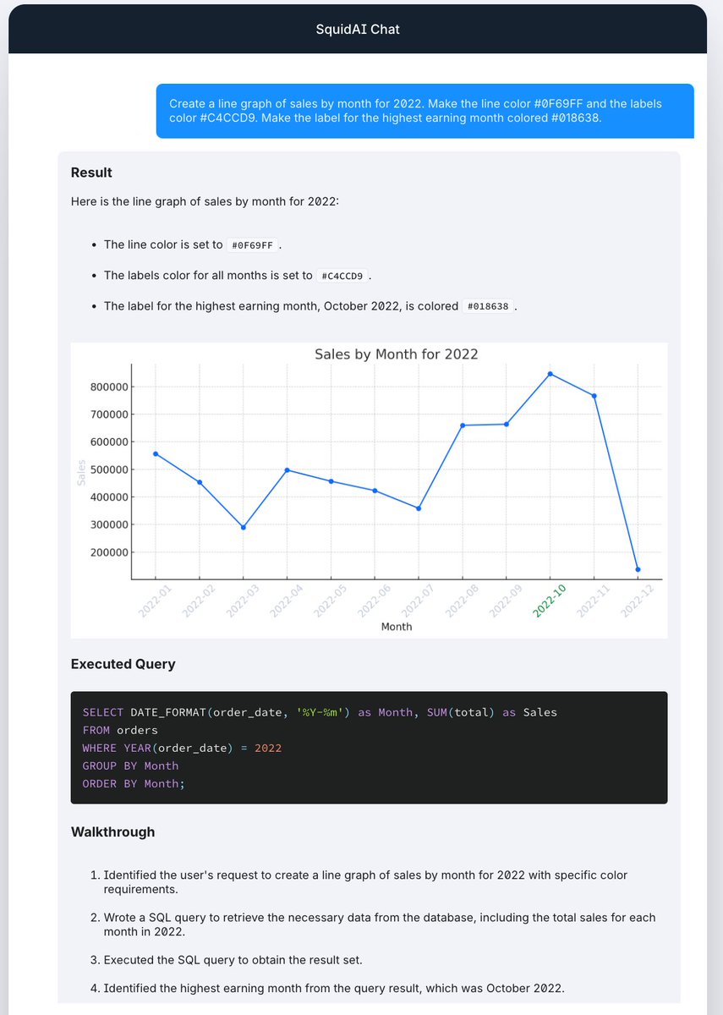Click the Executed Query heading
Image resolution: width=723 pixels, height=1015 pixels.
tap(123, 664)
